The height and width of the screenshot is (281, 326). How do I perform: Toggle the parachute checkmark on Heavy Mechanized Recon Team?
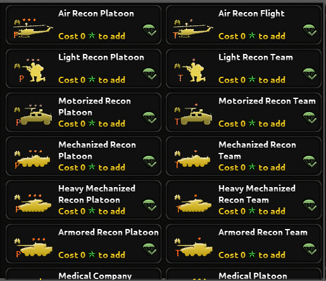(x=310, y=206)
